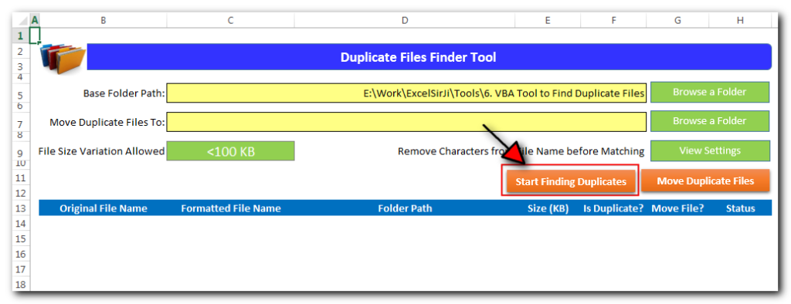Image resolution: width=791 pixels, height=304 pixels.
Task: Select column H header
Action: pyautogui.click(x=740, y=20)
